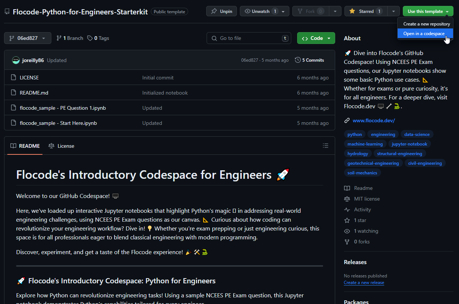Screen dimensions: 459x304
Task: Click the "Go to file" search field
Action: pyautogui.click(x=248, y=38)
